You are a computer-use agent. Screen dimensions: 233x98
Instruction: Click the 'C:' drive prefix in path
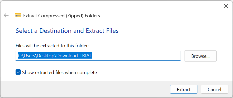20,56
